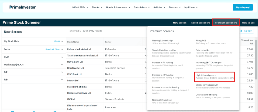
Task: Go to the Dashboard
Action: (243, 7)
